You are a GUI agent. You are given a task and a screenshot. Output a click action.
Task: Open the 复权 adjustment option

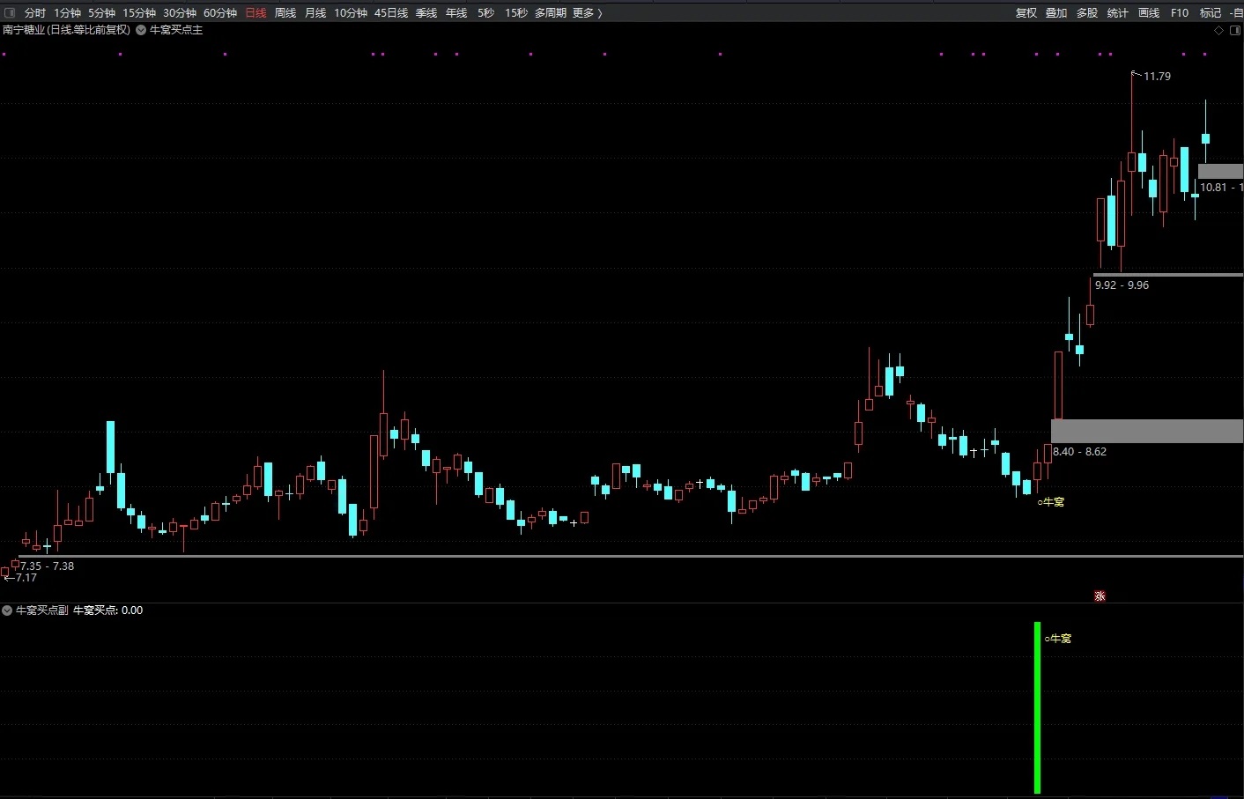1026,12
